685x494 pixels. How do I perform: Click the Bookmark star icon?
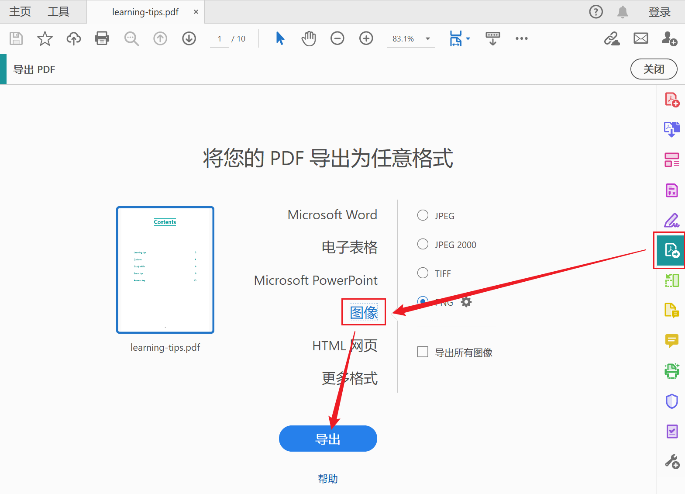[45, 38]
